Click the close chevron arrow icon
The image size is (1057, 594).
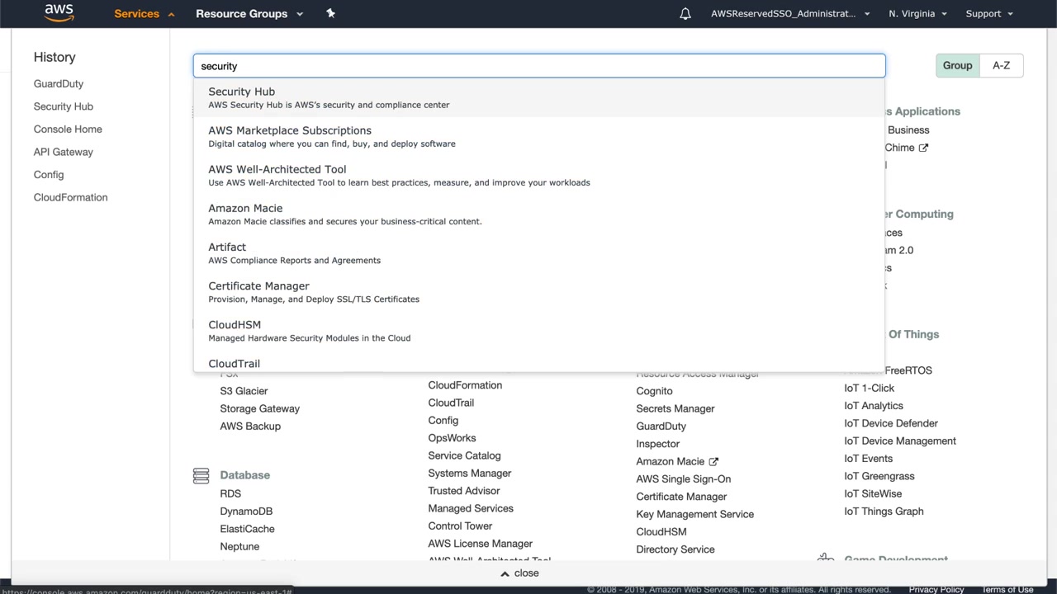click(x=505, y=573)
